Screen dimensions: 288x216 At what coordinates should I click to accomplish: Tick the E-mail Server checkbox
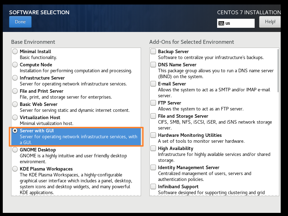153,84
